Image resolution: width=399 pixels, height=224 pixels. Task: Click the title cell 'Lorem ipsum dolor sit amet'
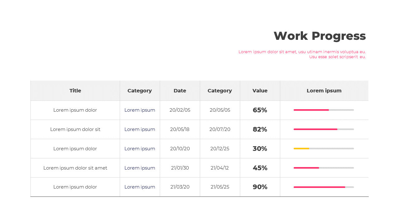(75, 168)
